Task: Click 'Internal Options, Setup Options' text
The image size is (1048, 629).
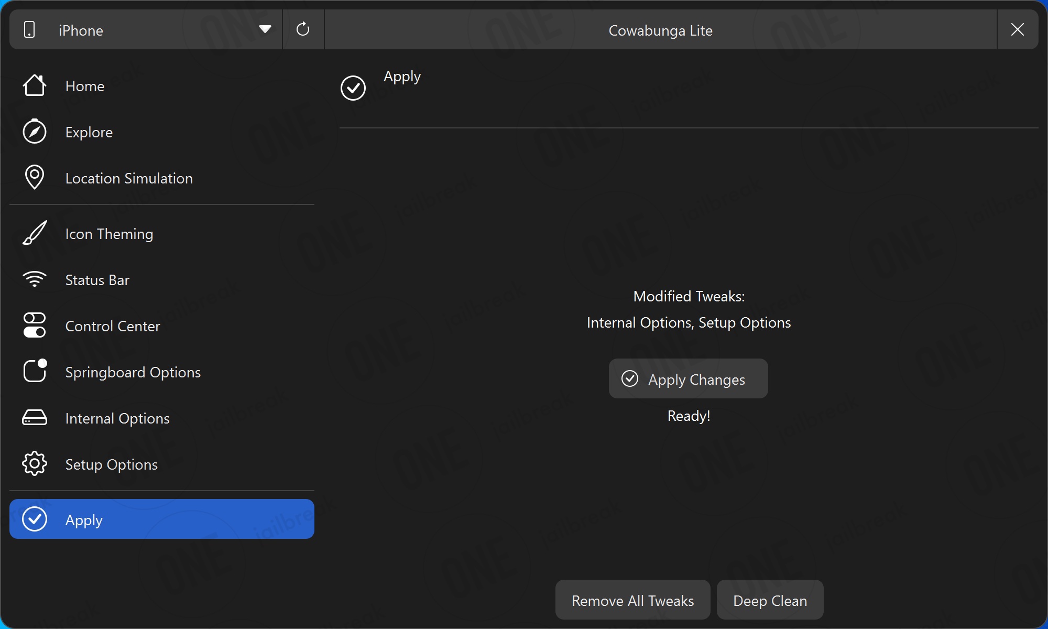Action: (689, 322)
